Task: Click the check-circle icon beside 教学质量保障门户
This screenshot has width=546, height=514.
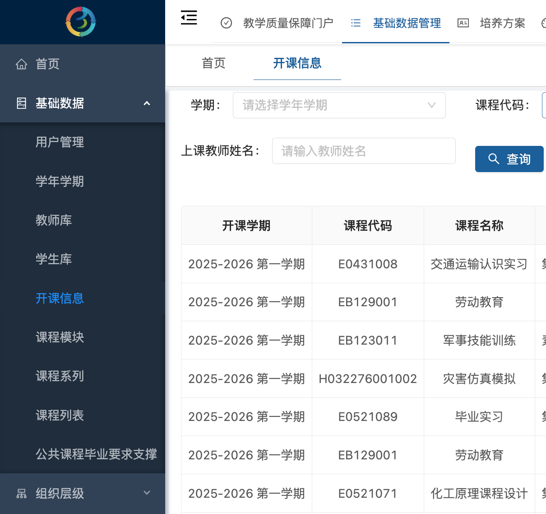Action: click(226, 23)
